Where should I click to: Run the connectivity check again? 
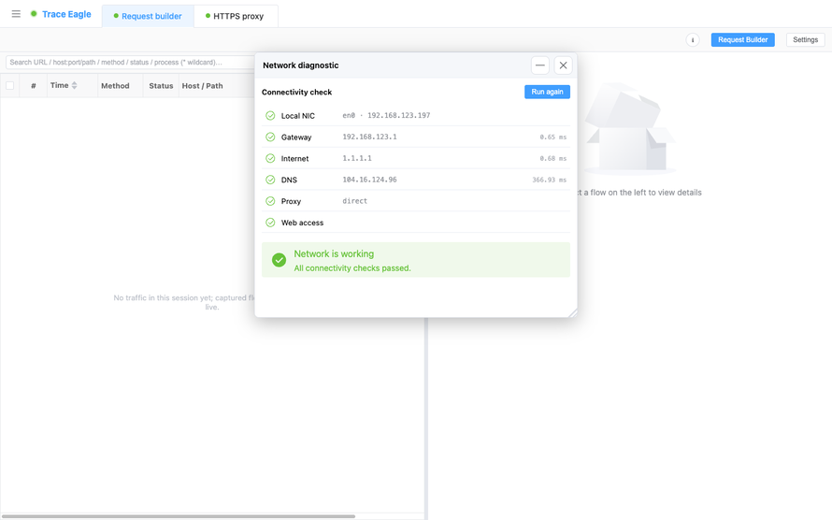click(547, 92)
